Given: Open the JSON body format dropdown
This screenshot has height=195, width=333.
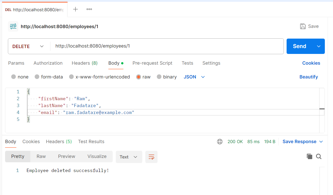Looking at the screenshot, I should [194, 77].
